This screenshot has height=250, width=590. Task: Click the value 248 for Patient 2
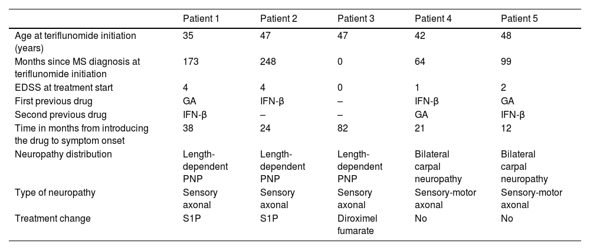(x=268, y=61)
